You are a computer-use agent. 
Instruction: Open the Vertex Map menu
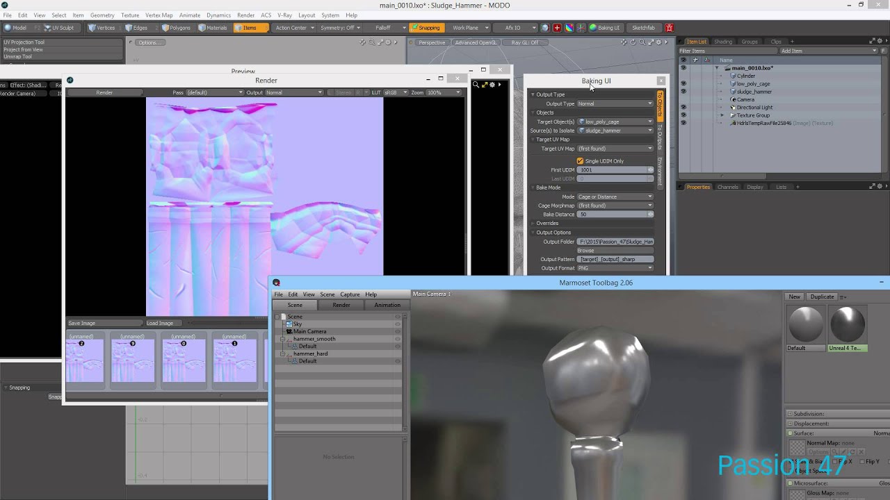tap(159, 15)
